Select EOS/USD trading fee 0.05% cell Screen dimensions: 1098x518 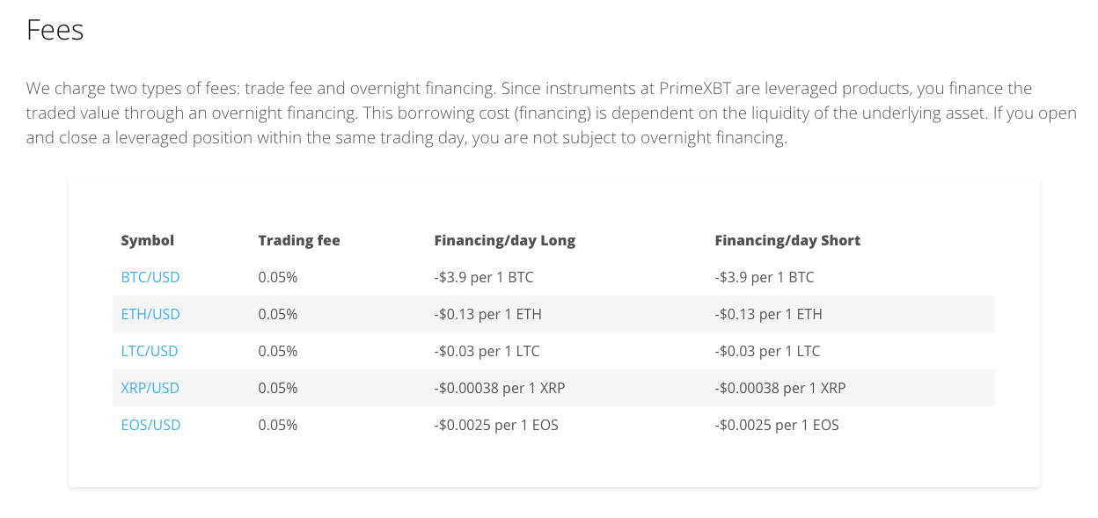point(278,425)
